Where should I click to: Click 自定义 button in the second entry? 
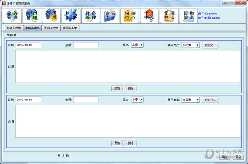tap(210, 100)
